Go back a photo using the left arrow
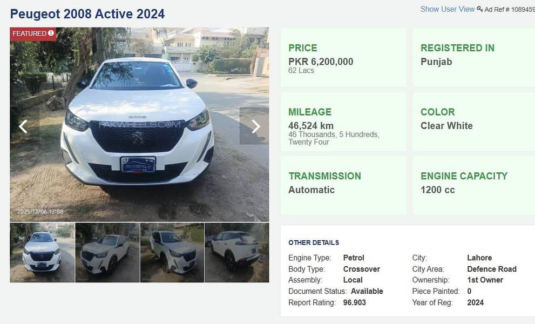 [23, 126]
